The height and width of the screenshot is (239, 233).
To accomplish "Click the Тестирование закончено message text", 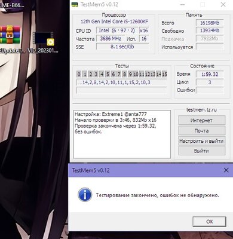I will coord(157,195).
